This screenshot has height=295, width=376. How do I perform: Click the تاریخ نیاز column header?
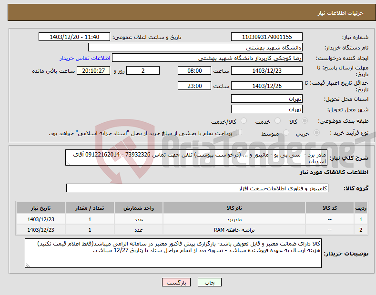click(x=41, y=208)
